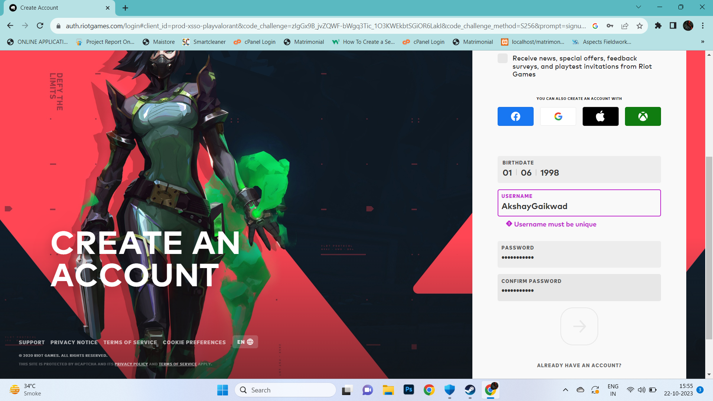Viewport: 713px width, 401px height.
Task: Follow the hCaptcha Privacy Policy link
Action: click(x=131, y=364)
